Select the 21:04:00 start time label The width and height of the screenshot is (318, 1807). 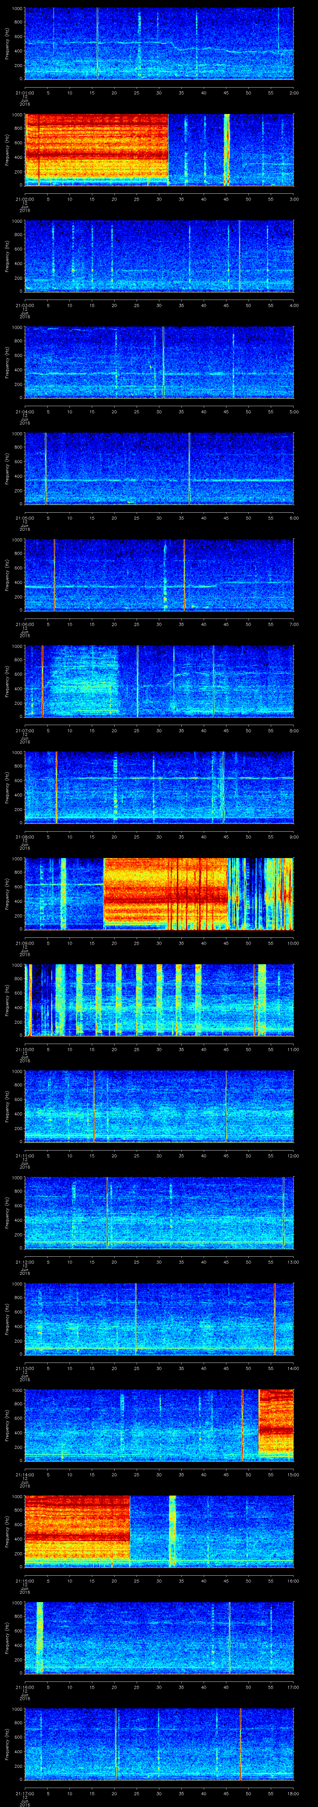click(25, 411)
